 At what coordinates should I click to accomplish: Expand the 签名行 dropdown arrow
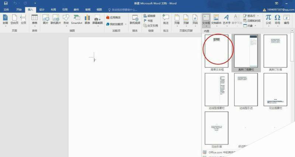[258, 16]
